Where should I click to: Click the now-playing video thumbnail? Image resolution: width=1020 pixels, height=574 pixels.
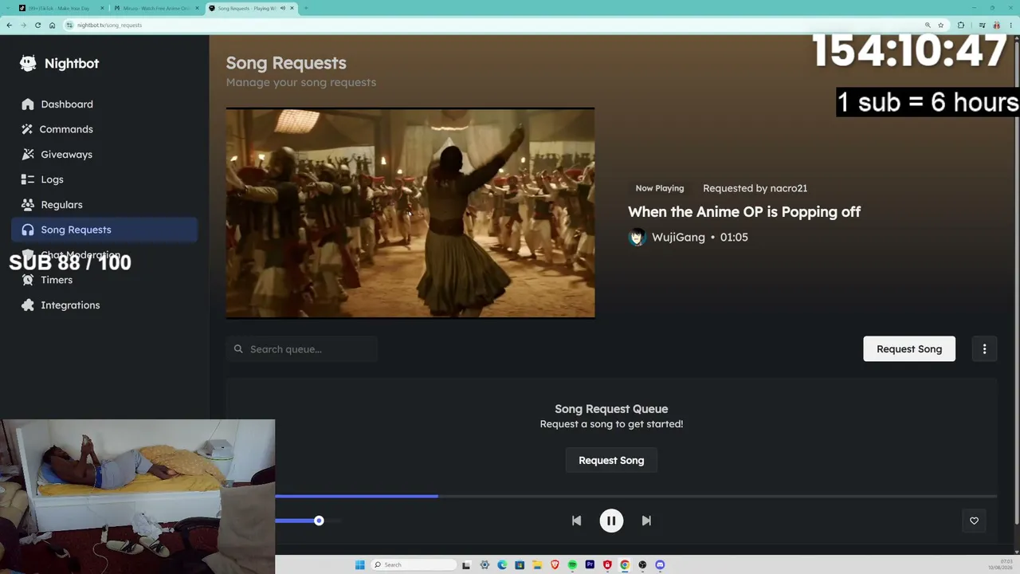(410, 213)
